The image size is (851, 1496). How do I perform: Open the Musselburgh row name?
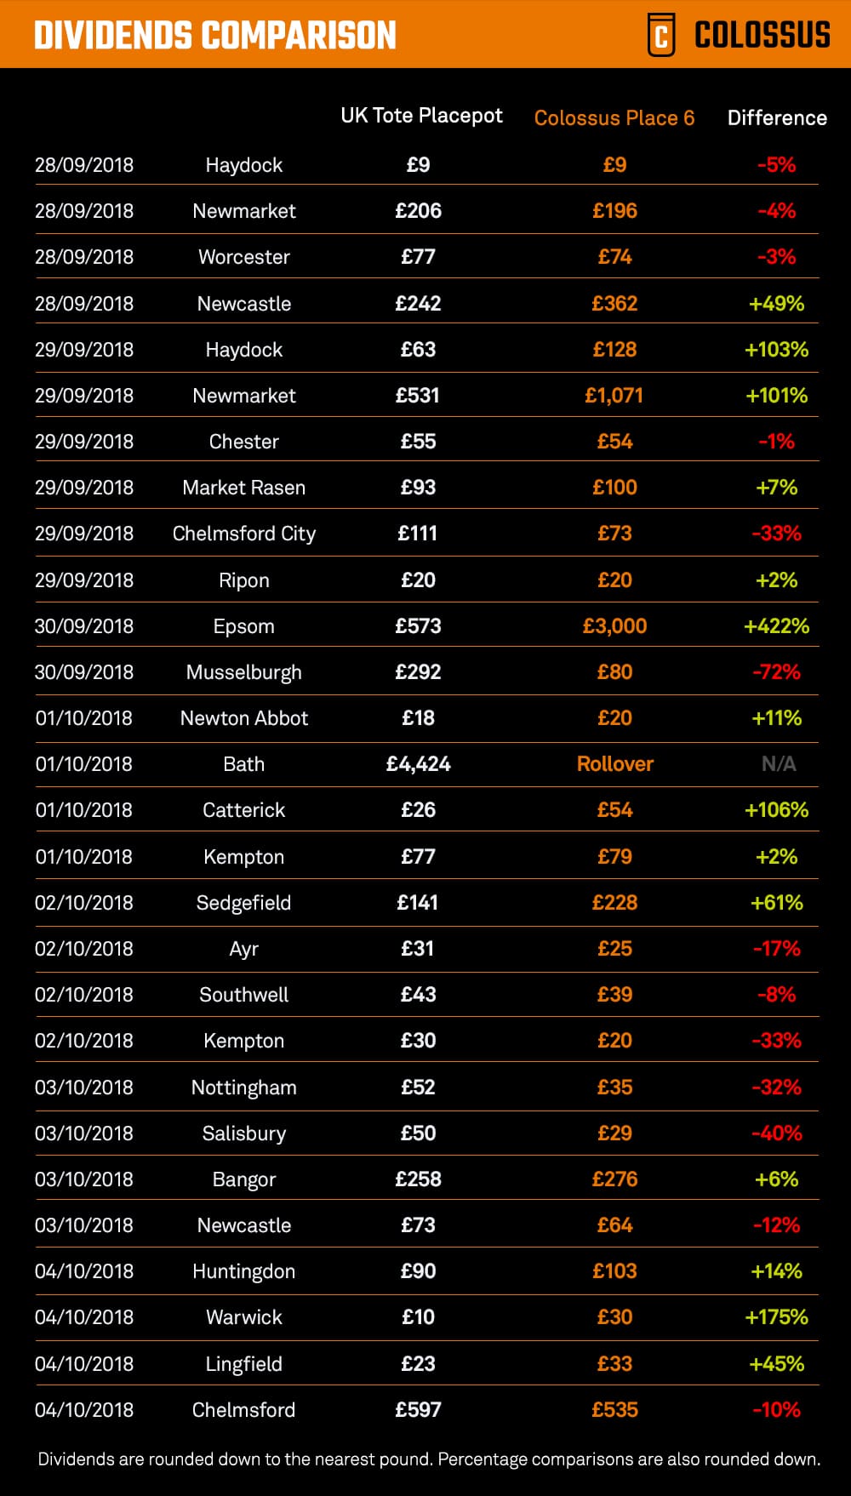[x=243, y=672]
